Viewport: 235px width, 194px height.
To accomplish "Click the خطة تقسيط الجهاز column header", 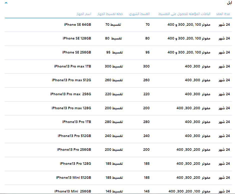I will click(110, 14).
